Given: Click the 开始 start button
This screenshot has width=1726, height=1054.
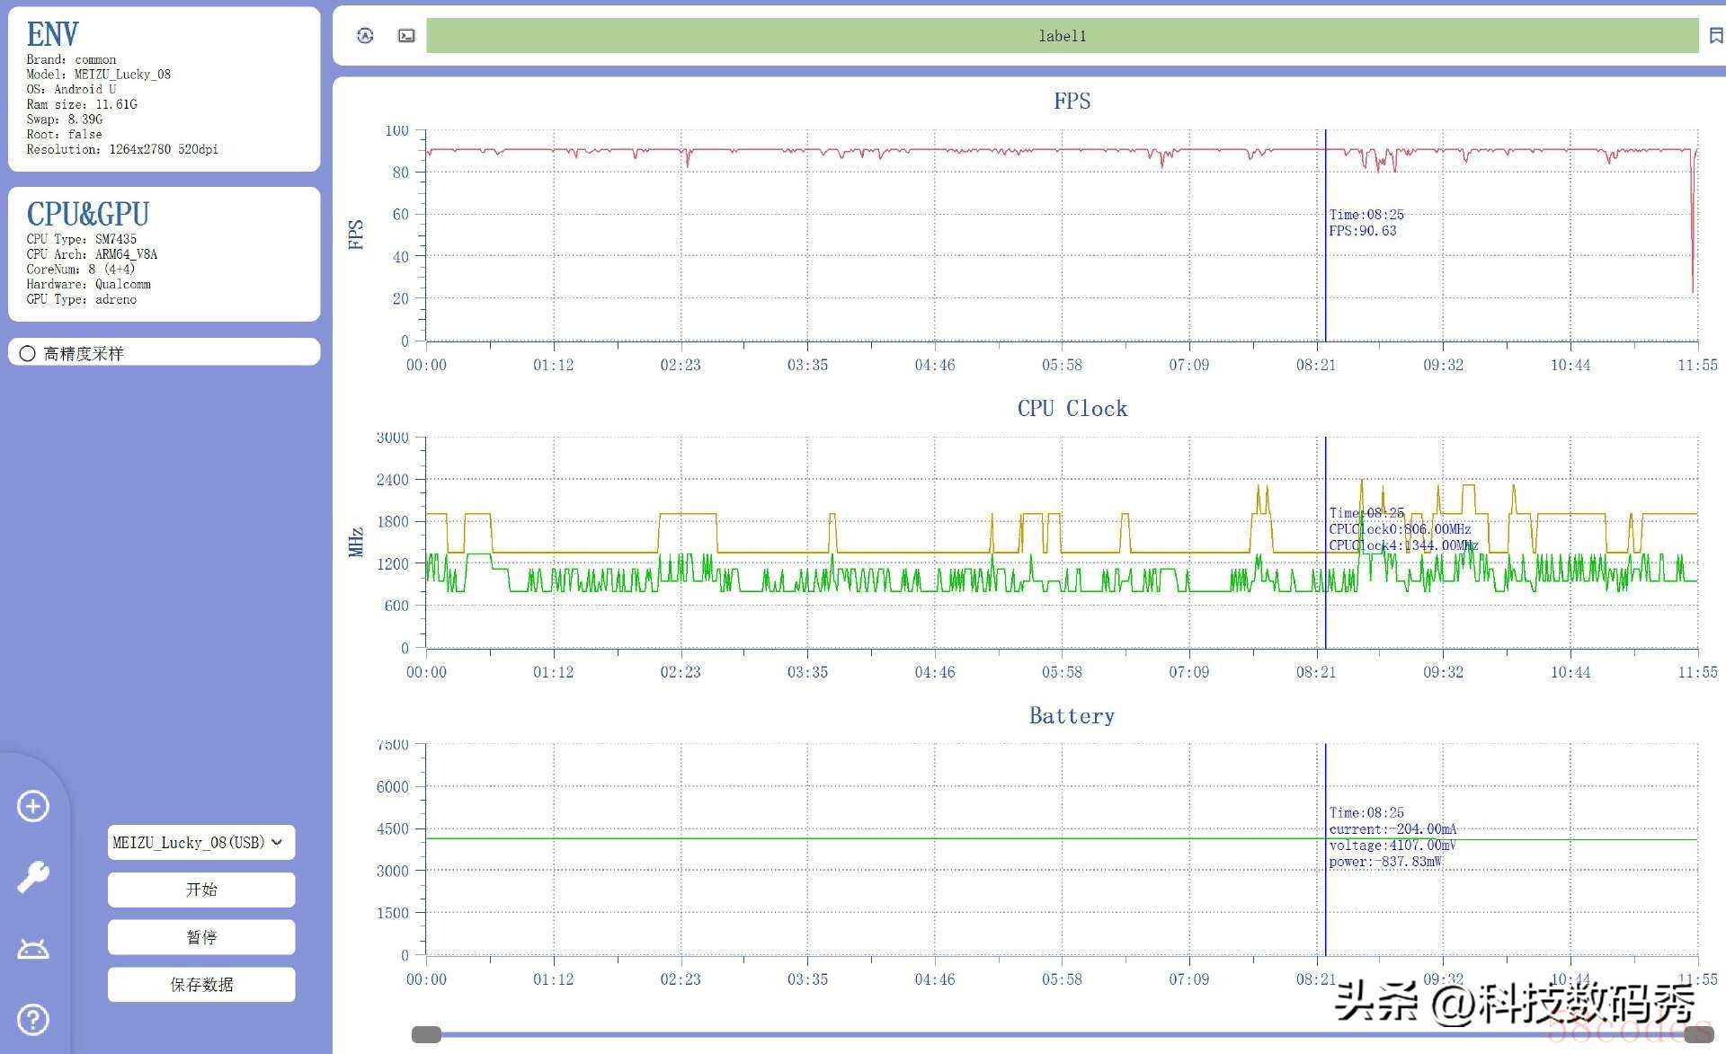Looking at the screenshot, I should click(x=200, y=890).
